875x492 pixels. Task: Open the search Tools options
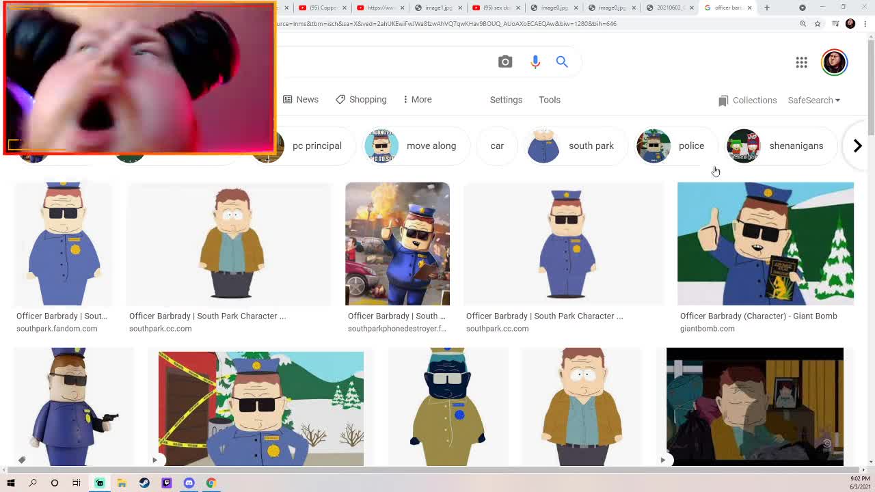coord(549,100)
